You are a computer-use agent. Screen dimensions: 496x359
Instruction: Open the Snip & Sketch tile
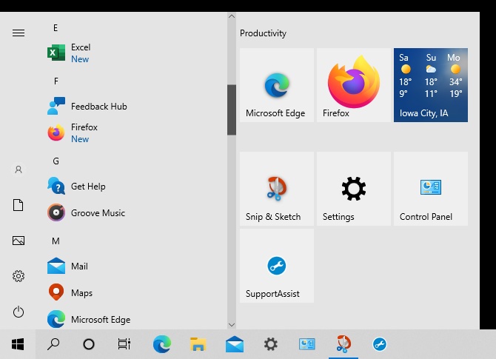click(277, 189)
